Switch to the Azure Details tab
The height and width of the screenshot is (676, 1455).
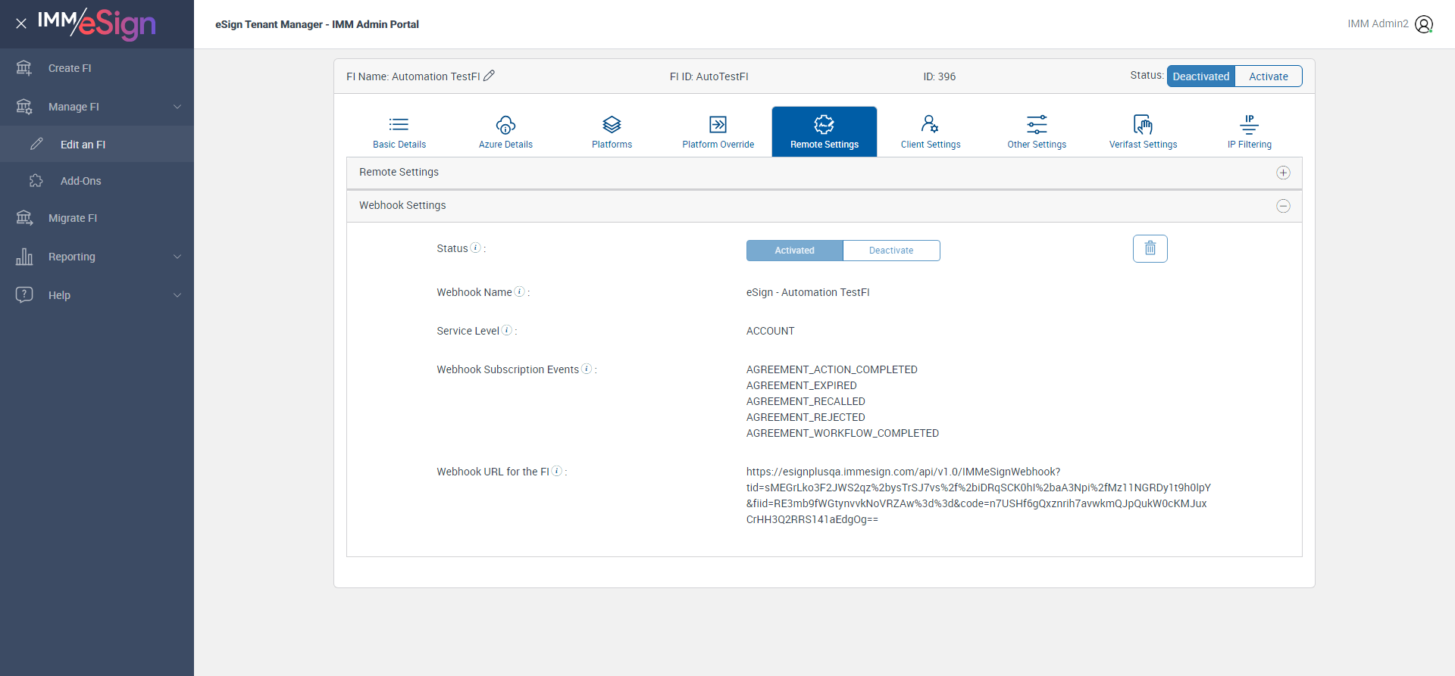(x=505, y=132)
